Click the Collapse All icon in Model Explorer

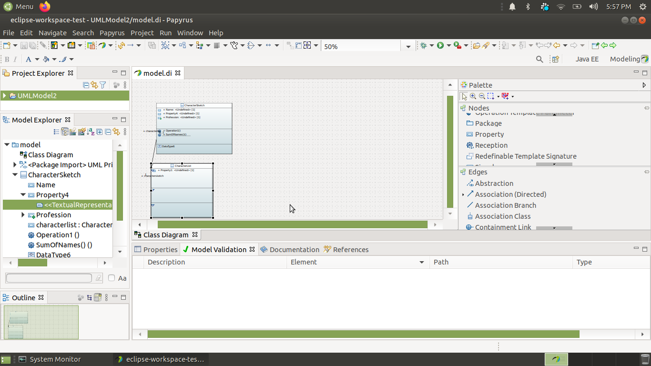click(x=108, y=132)
